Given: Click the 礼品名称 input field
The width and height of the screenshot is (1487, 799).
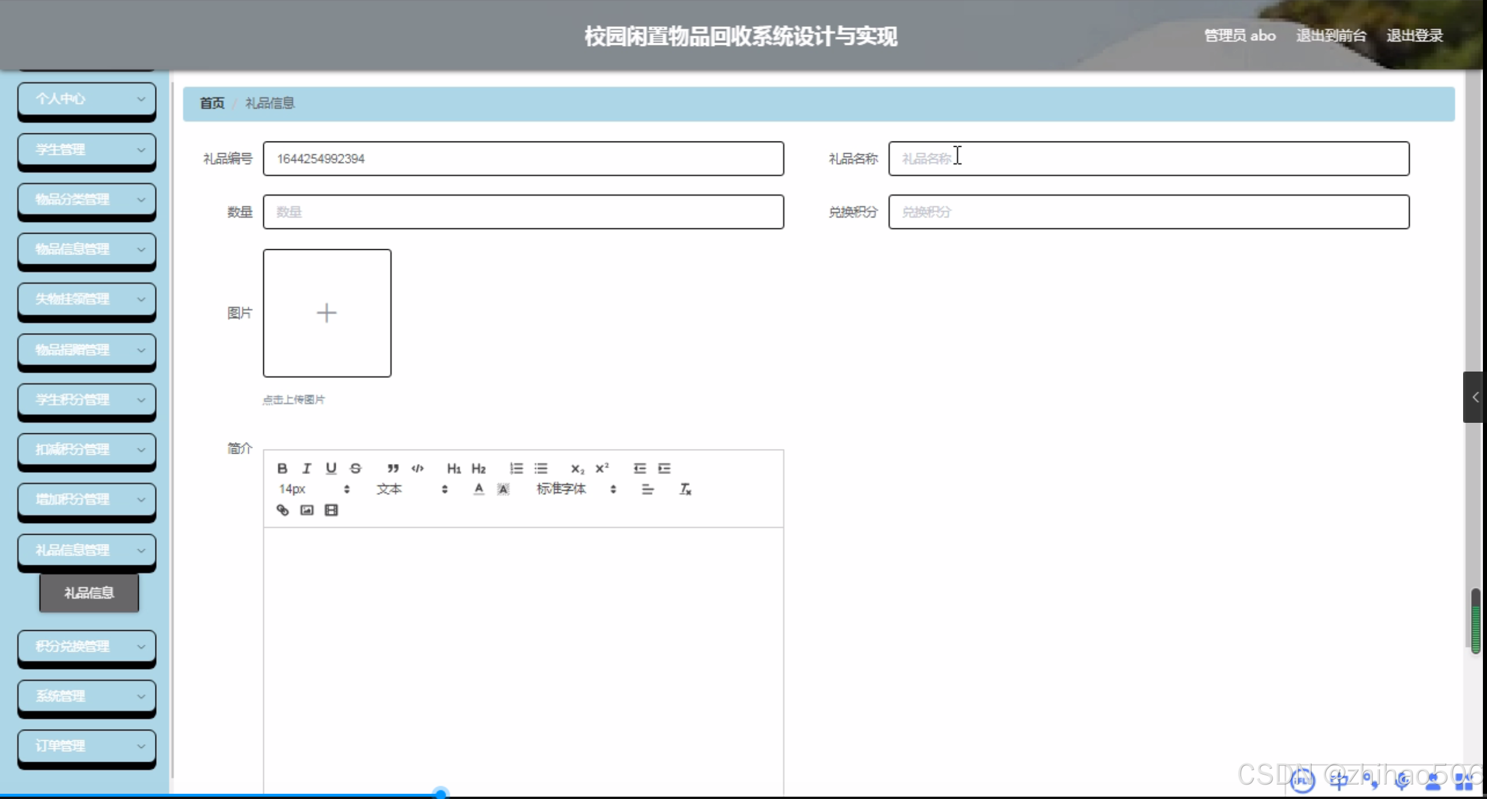Looking at the screenshot, I should click(x=1148, y=158).
